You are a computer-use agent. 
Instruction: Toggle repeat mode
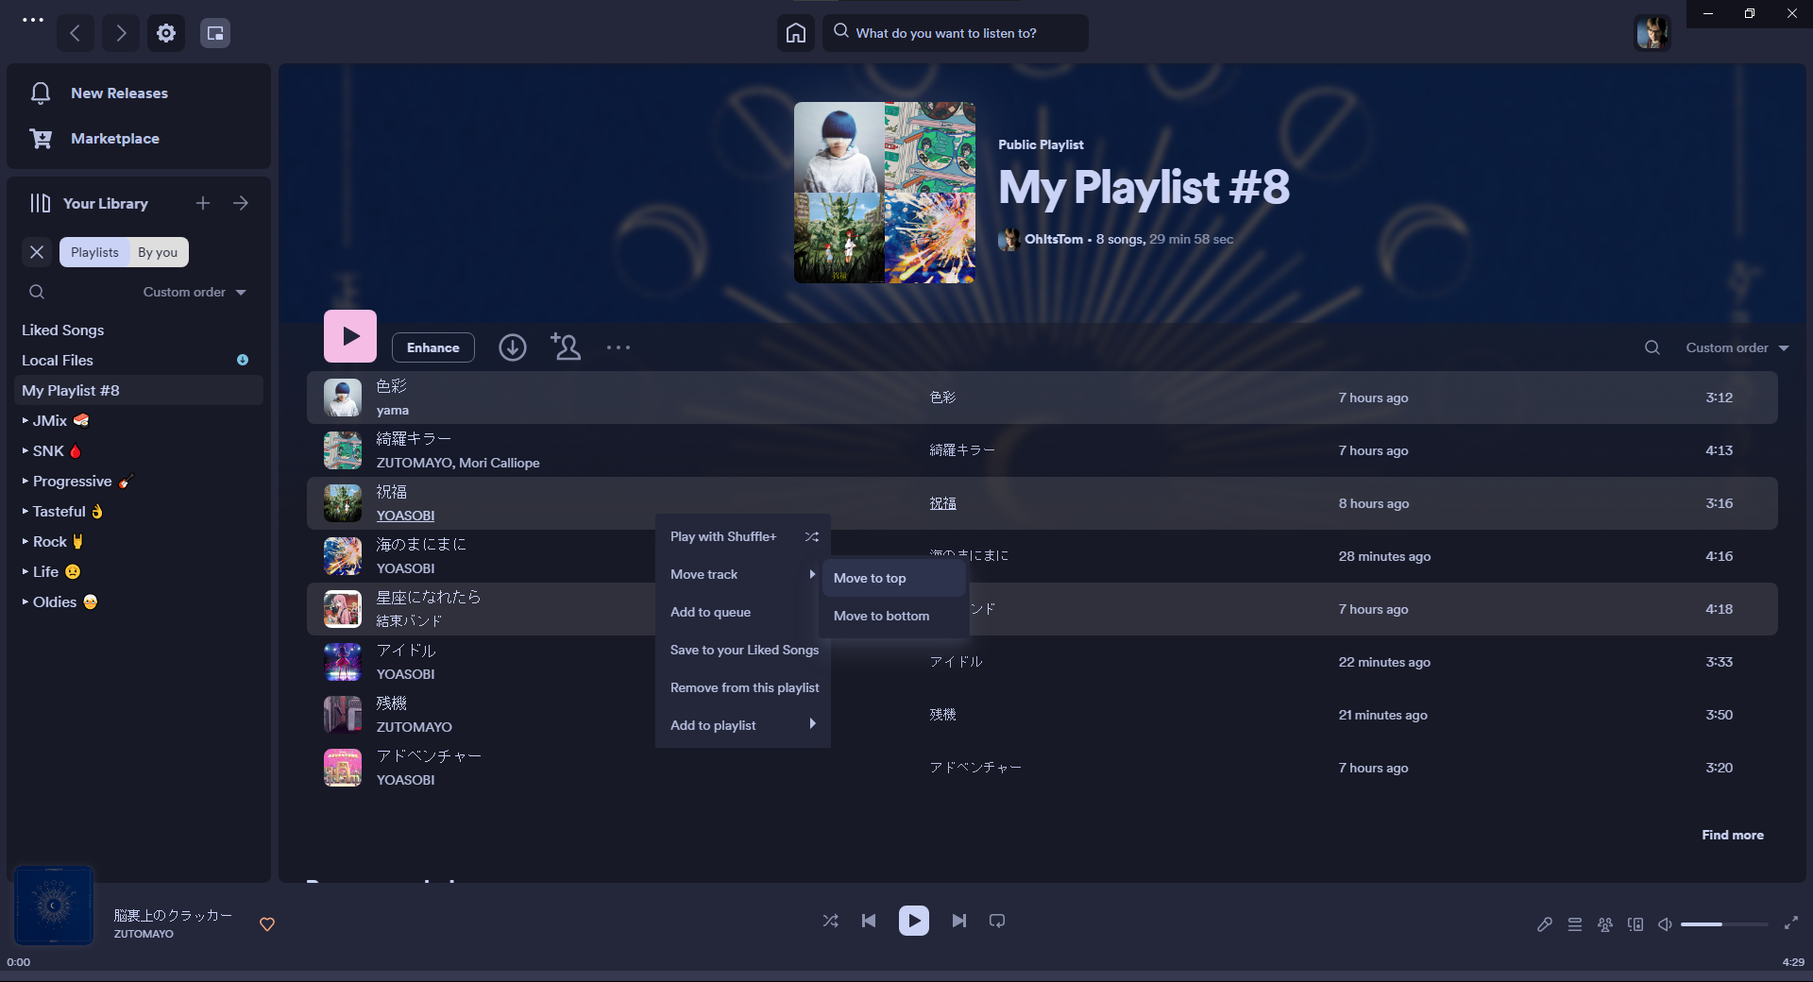[x=997, y=921]
